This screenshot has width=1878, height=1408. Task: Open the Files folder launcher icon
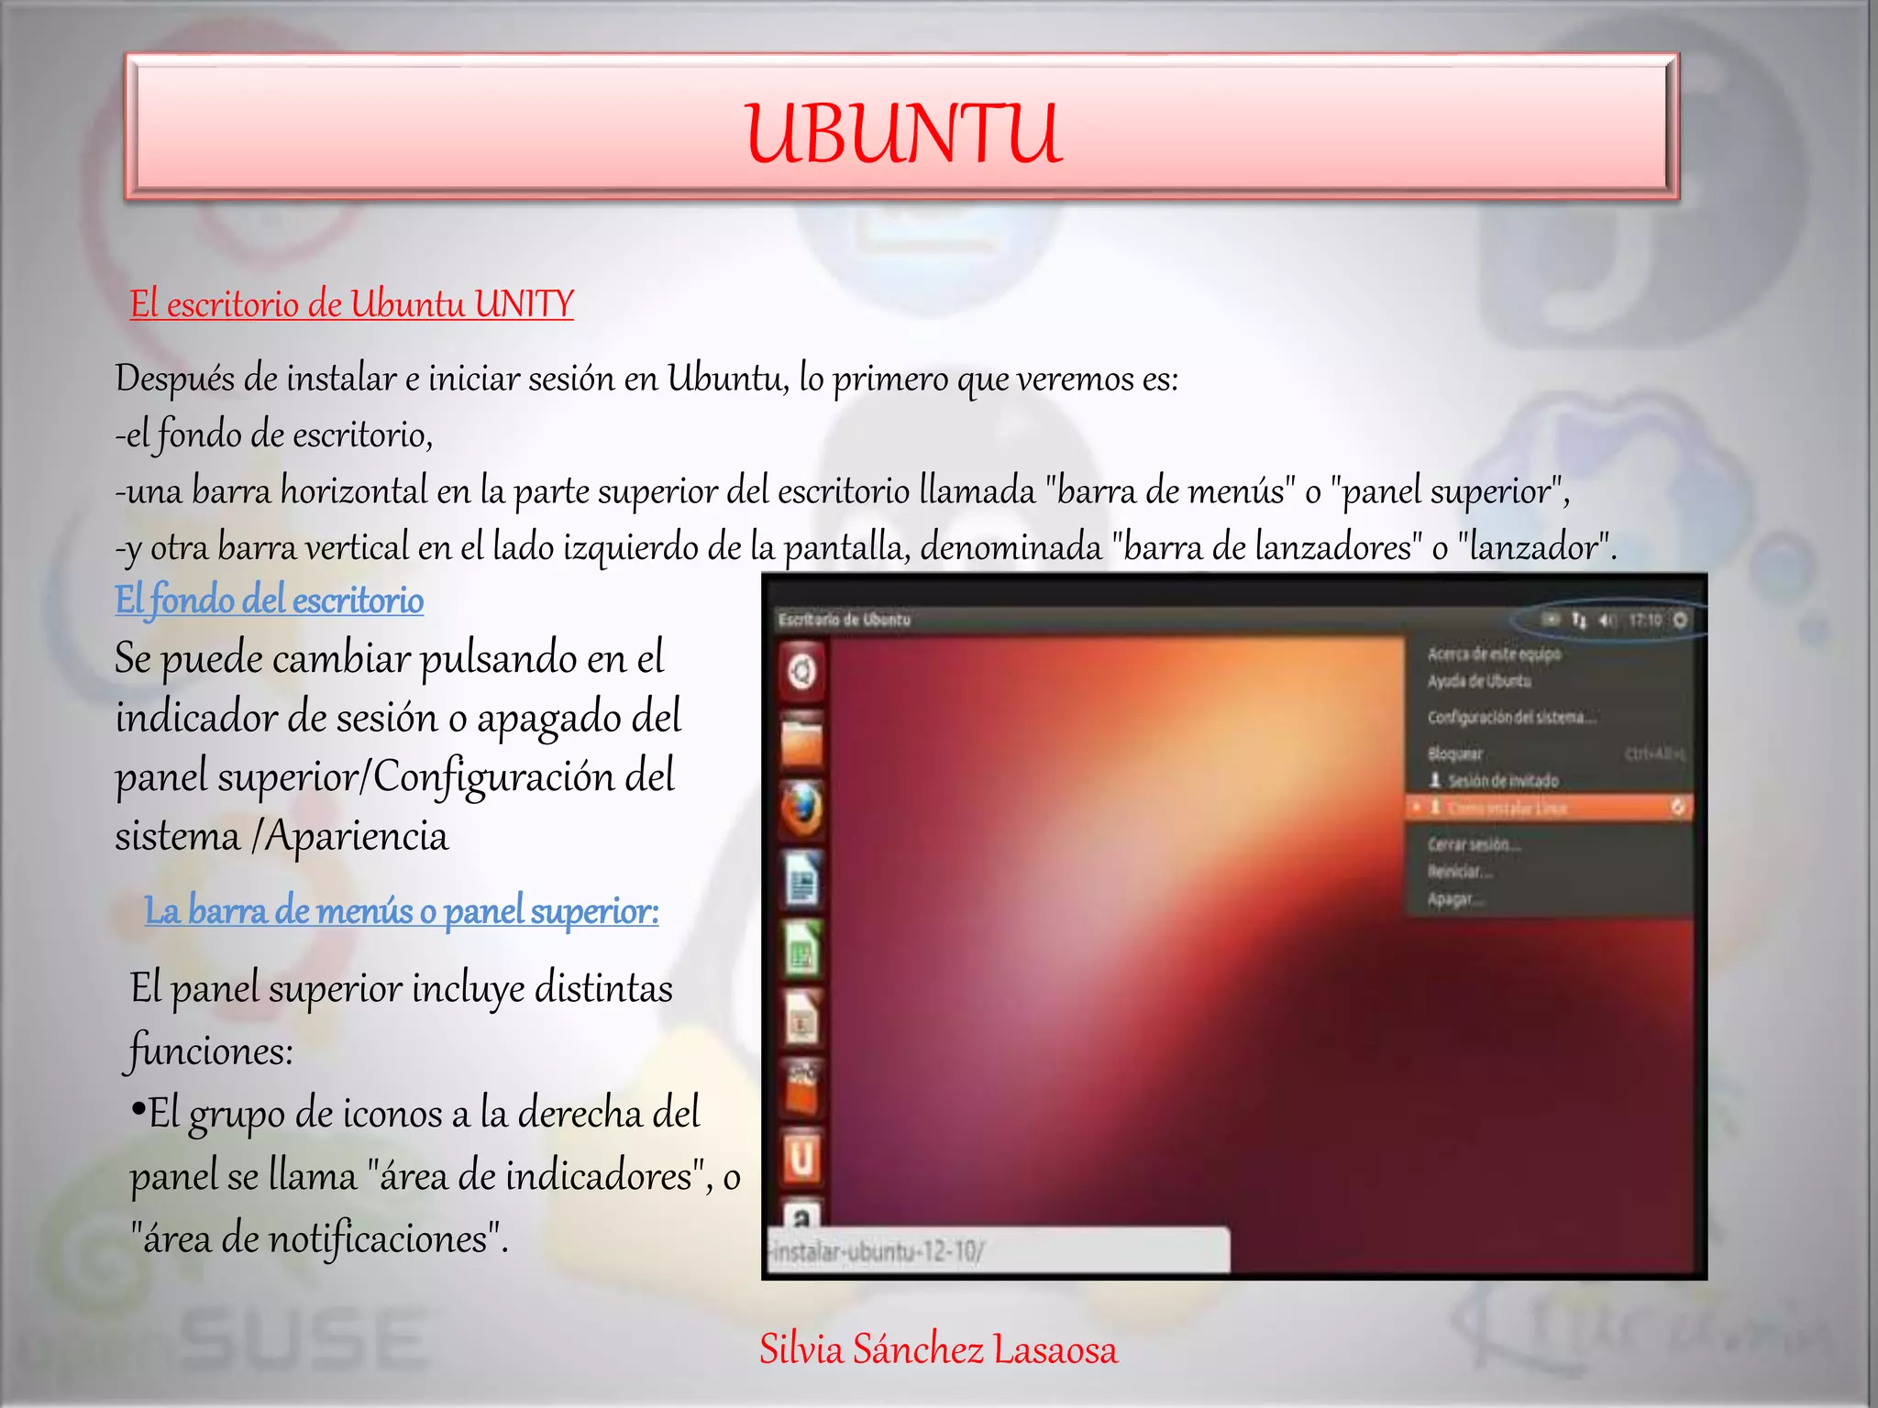pos(801,742)
